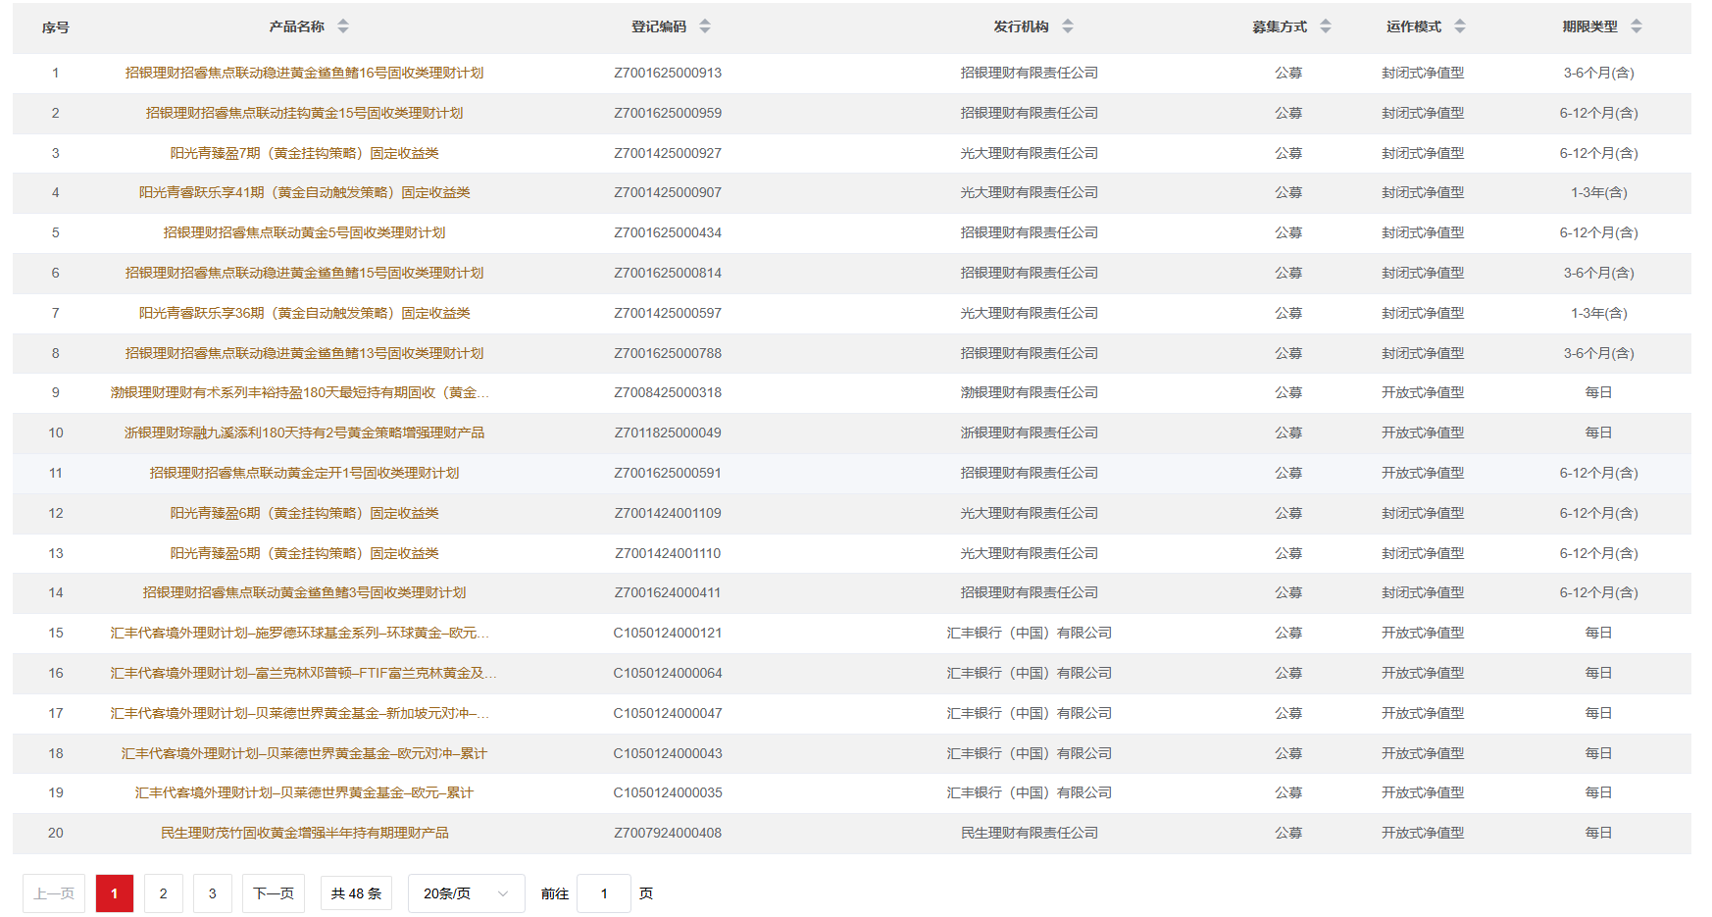Open 招银理财招睿焦点联动稳进黄金鲨鱼鳍16号 product link
The image size is (1712, 917).
pyautogui.click(x=304, y=73)
